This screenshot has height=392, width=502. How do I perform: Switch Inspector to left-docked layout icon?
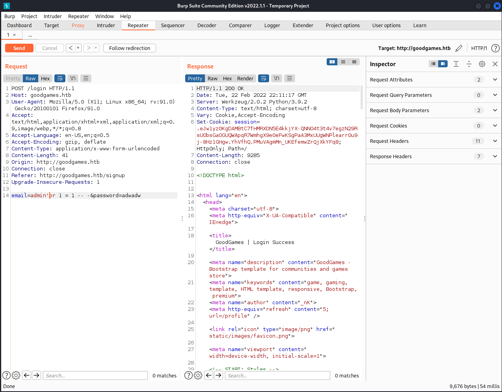pos(433,64)
